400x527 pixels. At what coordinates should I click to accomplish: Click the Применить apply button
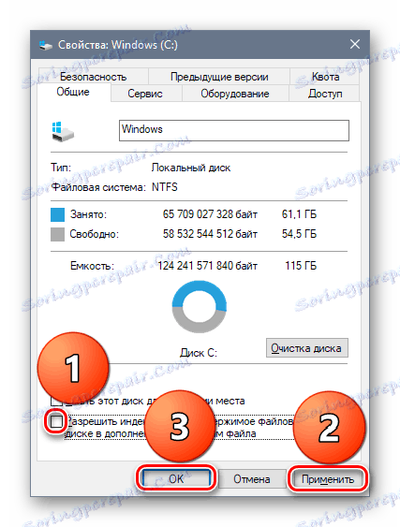327,478
